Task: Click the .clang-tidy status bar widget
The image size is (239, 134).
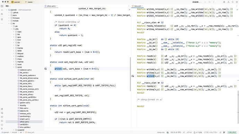Action: click(161, 133)
